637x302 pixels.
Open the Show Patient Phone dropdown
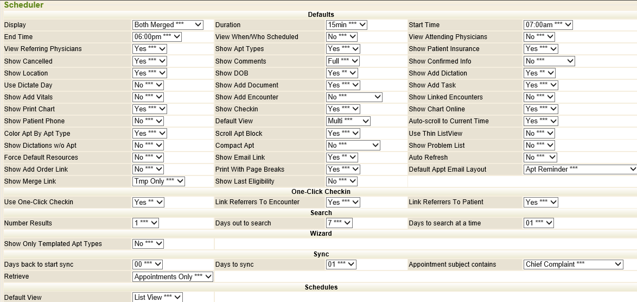pos(148,121)
